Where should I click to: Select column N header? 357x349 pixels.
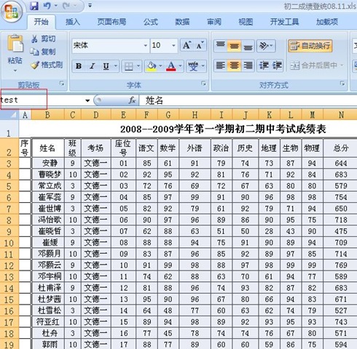point(341,115)
